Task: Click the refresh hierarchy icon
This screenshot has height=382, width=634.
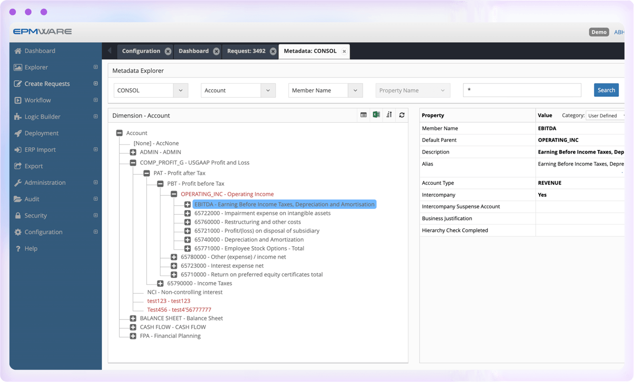Action: pos(402,115)
